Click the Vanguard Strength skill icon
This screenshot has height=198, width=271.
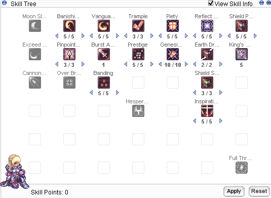(x=104, y=26)
